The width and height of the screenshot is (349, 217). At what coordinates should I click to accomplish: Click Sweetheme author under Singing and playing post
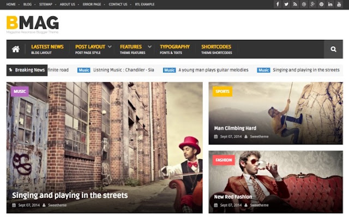click(x=57, y=205)
